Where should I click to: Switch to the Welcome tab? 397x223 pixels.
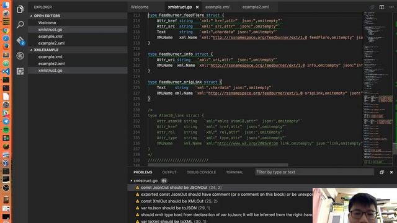click(140, 7)
